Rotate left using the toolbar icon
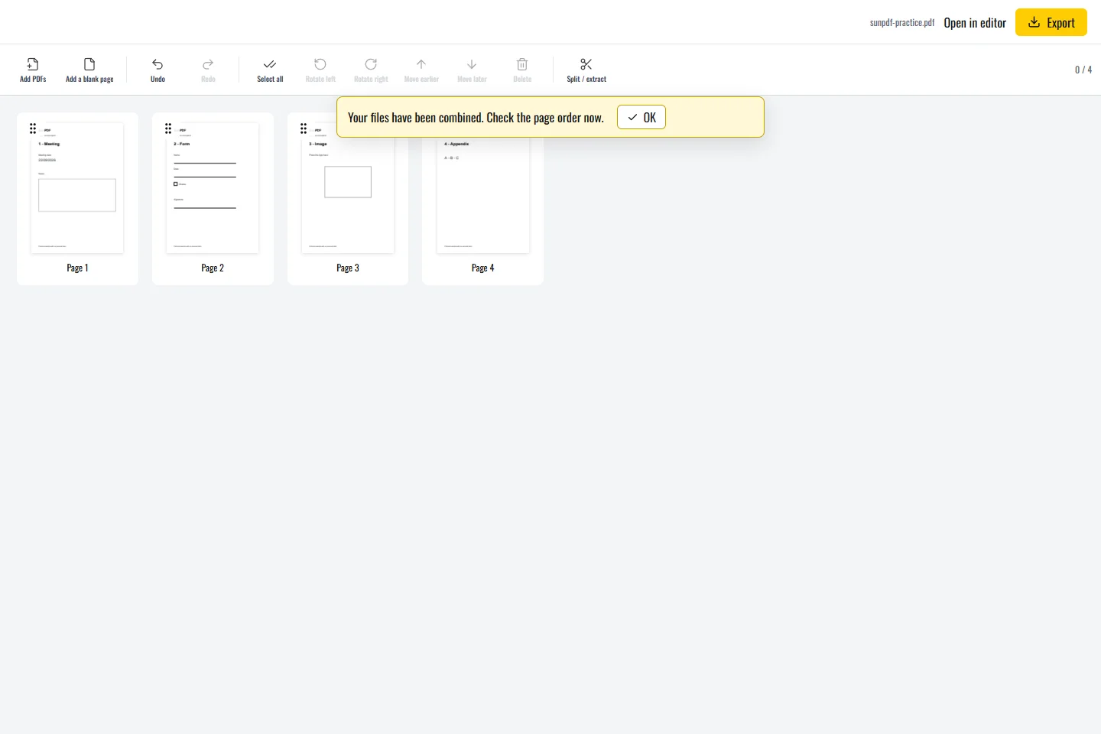1101x734 pixels. coord(320,64)
